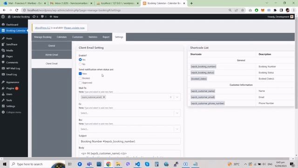
Task: Bookmark this page with star icon
Action: tap(243, 10)
